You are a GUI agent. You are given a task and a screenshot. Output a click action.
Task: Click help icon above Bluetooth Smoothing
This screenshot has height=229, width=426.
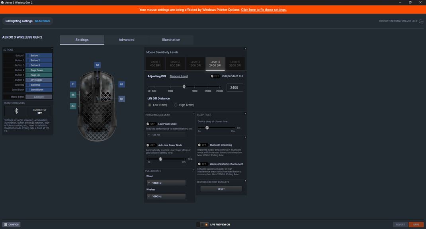pyautogui.click(x=245, y=137)
